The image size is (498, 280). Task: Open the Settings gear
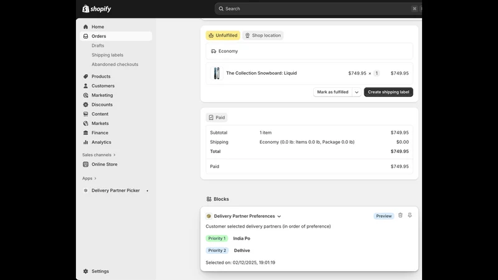pyautogui.click(x=86, y=271)
